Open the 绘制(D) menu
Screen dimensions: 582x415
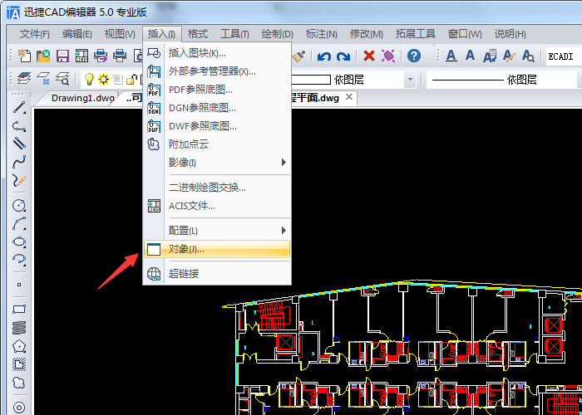[x=277, y=35]
